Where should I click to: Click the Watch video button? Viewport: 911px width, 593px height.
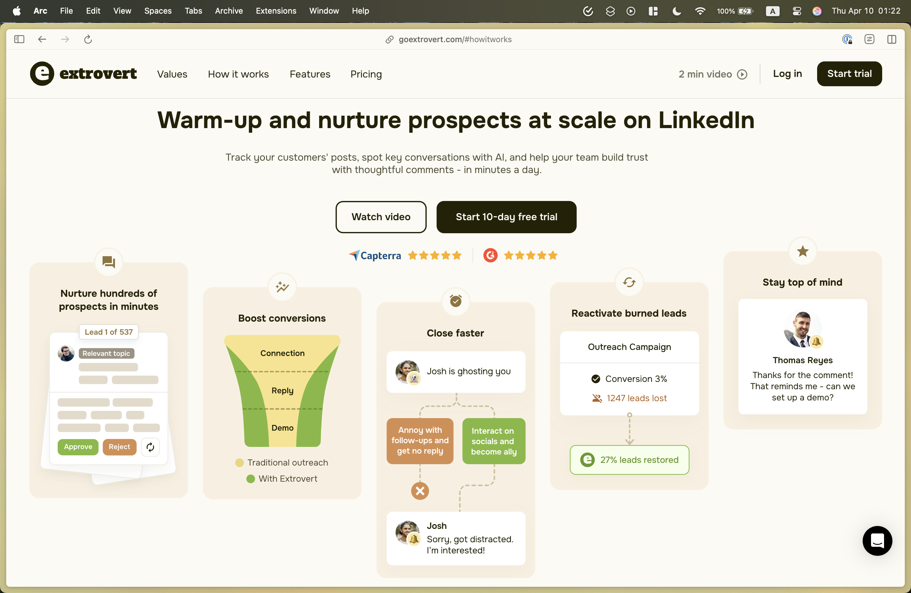tap(381, 217)
